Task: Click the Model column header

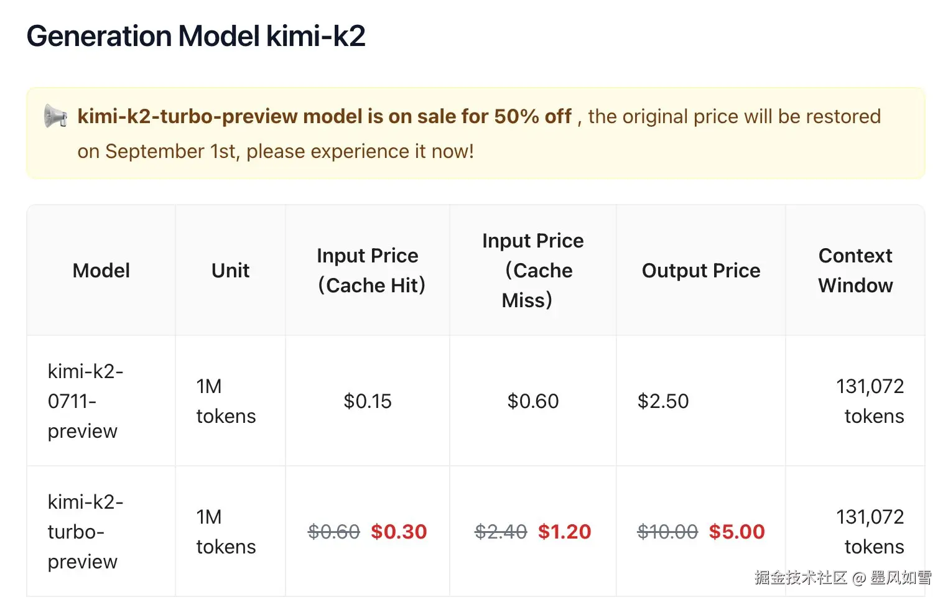Action: [x=101, y=271]
